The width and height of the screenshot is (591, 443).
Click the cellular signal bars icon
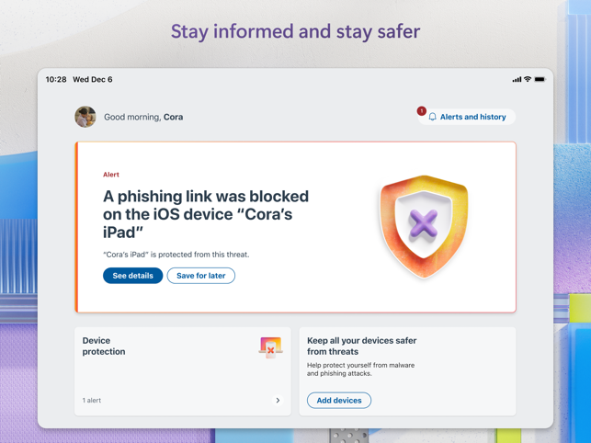(x=517, y=79)
